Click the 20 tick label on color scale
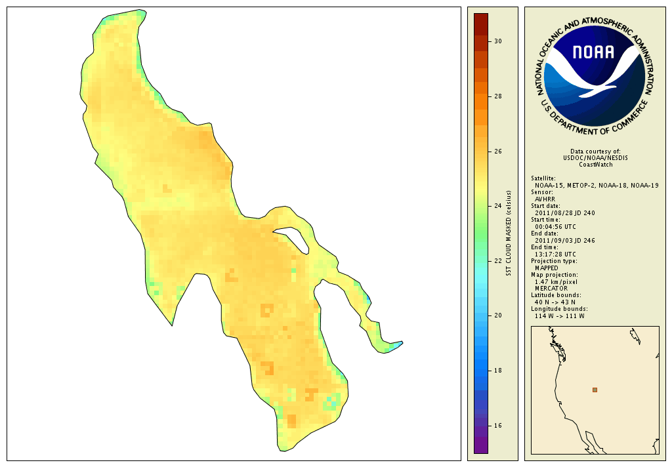 (498, 315)
